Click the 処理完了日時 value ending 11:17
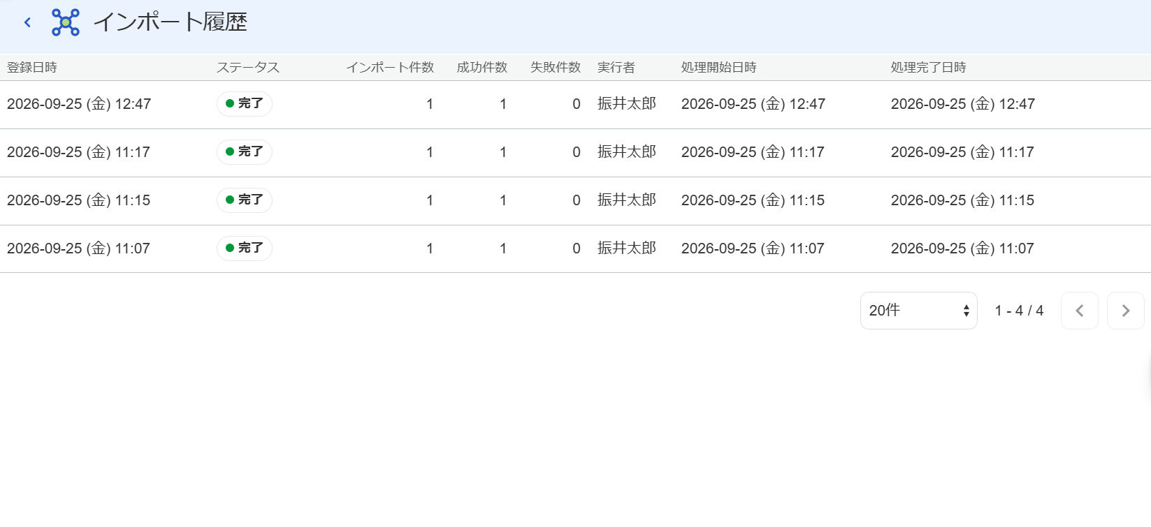 pyautogui.click(x=962, y=152)
